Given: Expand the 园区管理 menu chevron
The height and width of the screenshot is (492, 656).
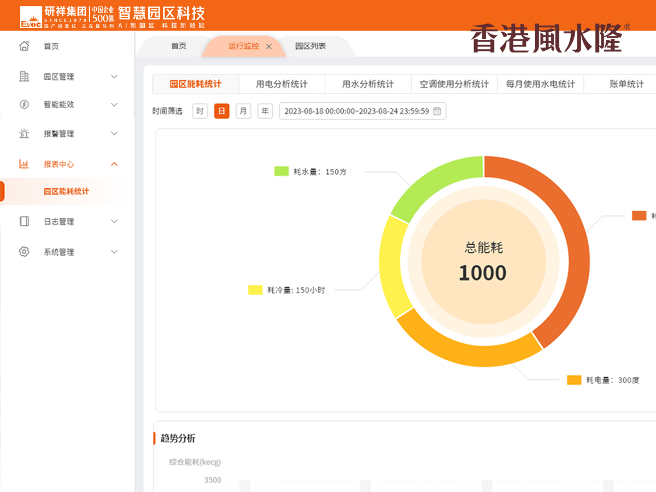Looking at the screenshot, I should click(114, 77).
